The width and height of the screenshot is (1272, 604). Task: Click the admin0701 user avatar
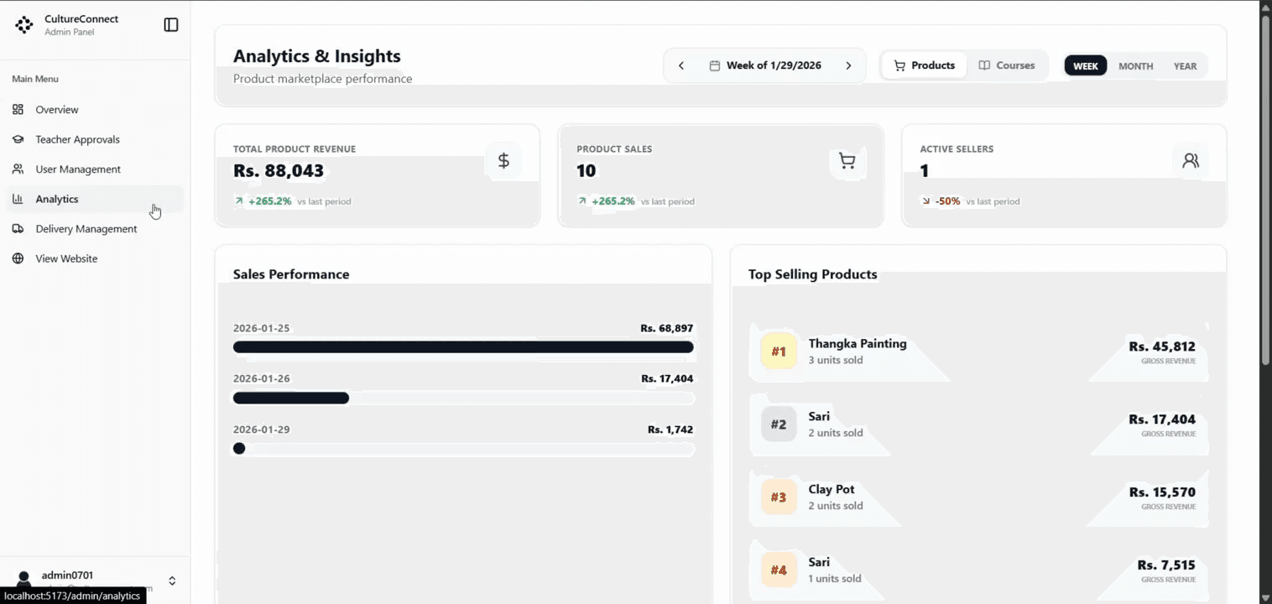23,581
